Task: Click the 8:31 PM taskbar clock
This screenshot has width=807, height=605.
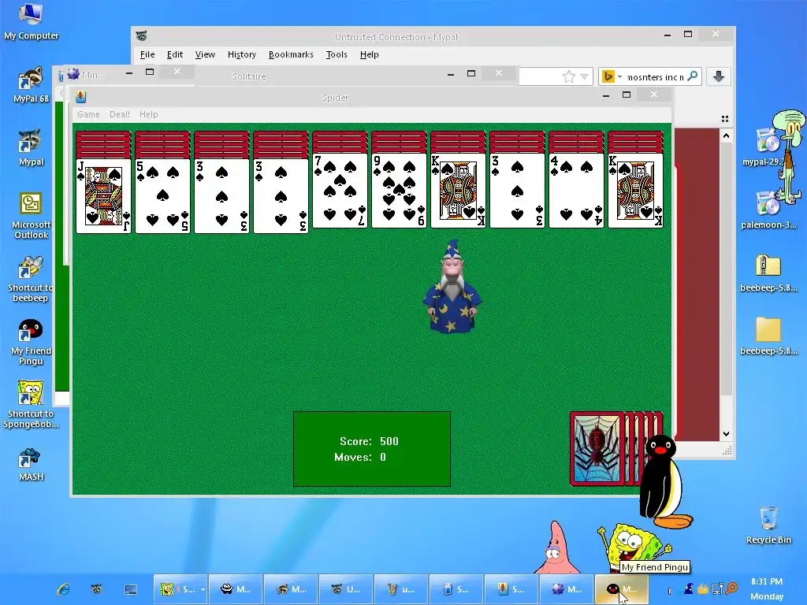Action: tap(767, 581)
